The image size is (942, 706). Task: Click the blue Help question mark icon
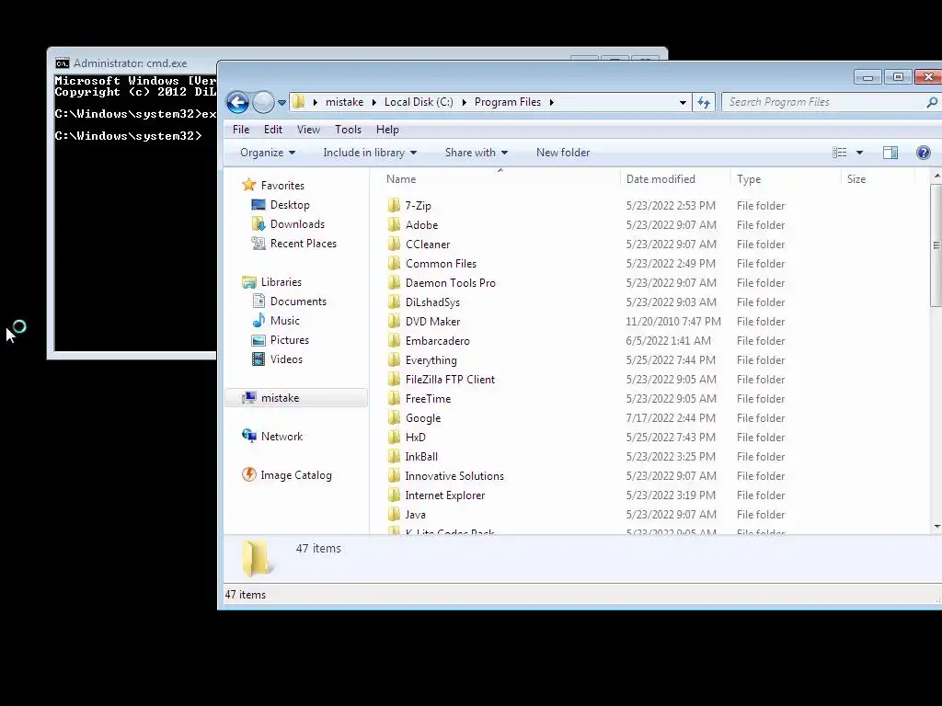point(924,153)
